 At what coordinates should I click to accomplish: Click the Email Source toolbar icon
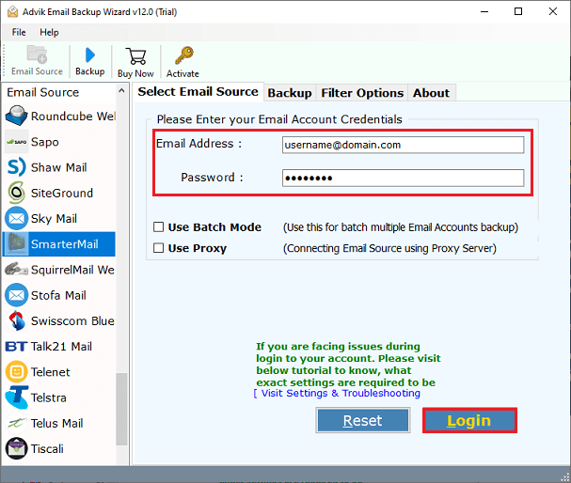click(37, 55)
